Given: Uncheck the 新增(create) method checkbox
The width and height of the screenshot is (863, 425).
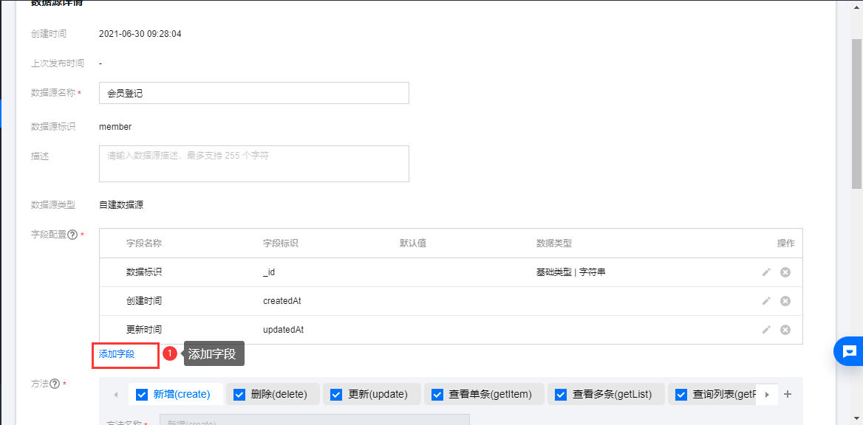Looking at the screenshot, I should tap(141, 394).
